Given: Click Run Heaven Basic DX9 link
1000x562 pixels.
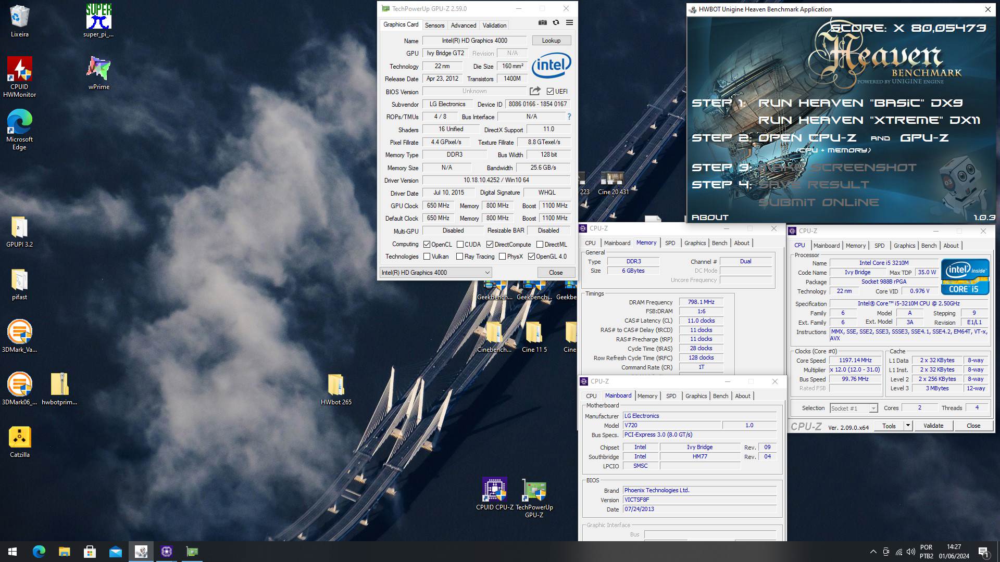Looking at the screenshot, I should (860, 103).
